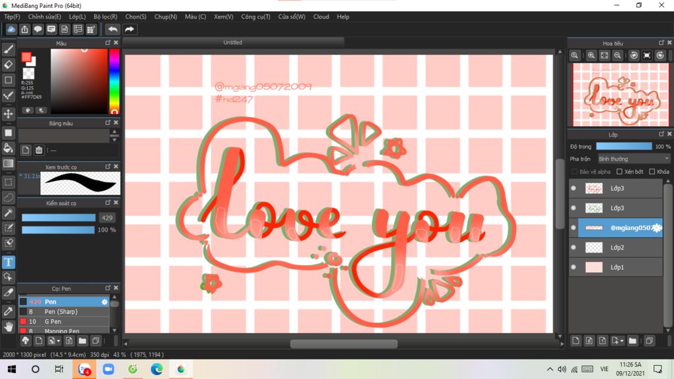Select the Pen (Sharp) brush
674x379 pixels.
(65, 311)
